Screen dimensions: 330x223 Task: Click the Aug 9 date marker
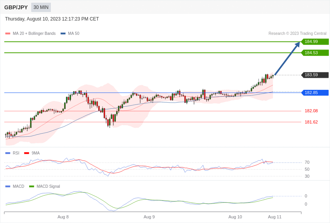[x=149, y=217]
